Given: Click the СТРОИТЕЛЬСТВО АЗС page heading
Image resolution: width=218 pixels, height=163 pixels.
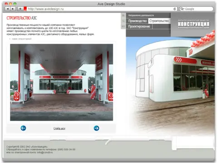Looking at the screenshot, I should click(x=22, y=18).
